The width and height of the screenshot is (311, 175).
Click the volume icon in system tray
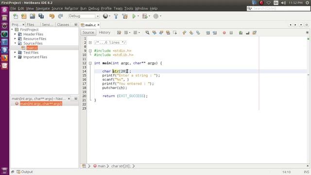(283, 3)
